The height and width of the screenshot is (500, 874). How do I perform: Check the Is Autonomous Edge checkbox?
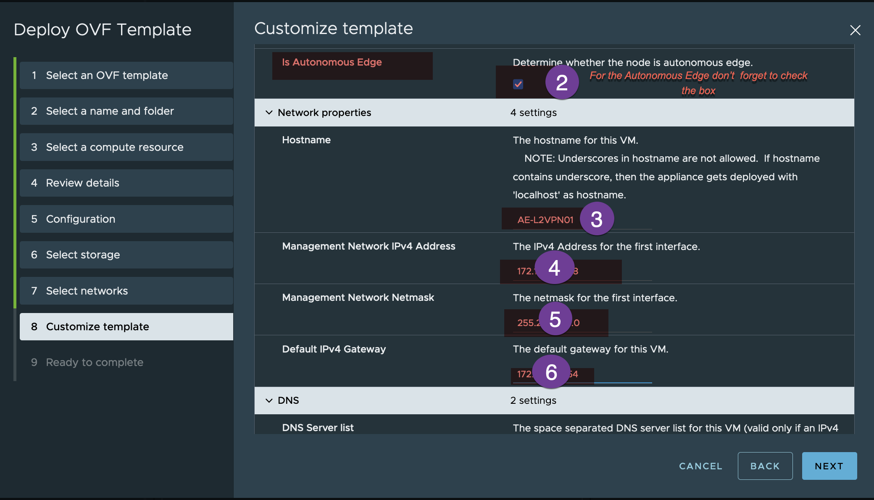coord(517,84)
